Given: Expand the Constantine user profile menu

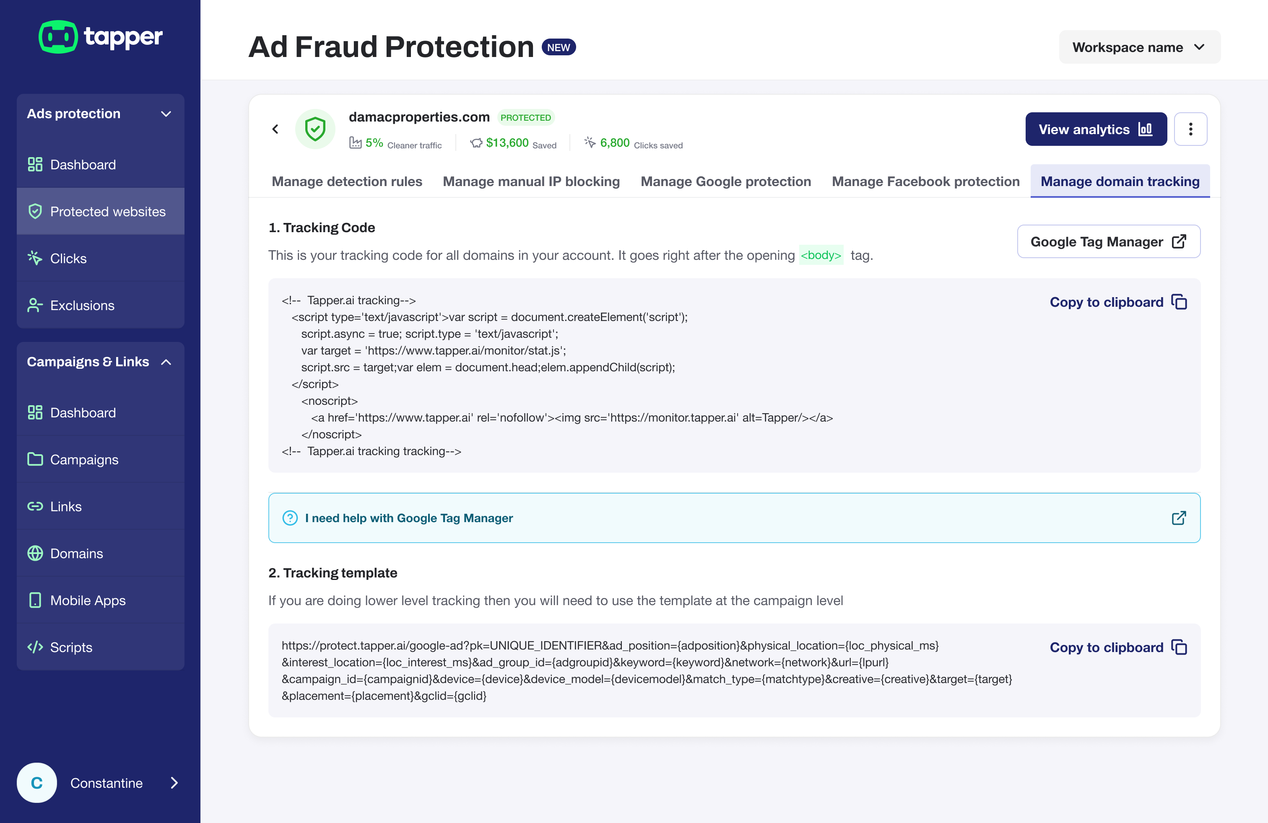Looking at the screenshot, I should (174, 782).
